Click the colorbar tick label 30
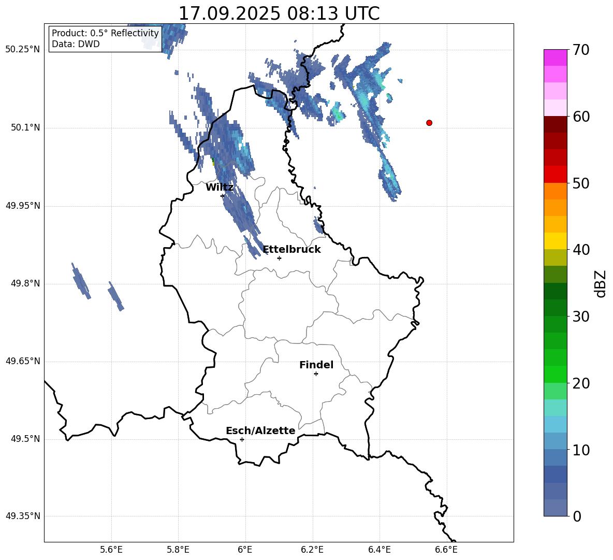 tap(581, 317)
